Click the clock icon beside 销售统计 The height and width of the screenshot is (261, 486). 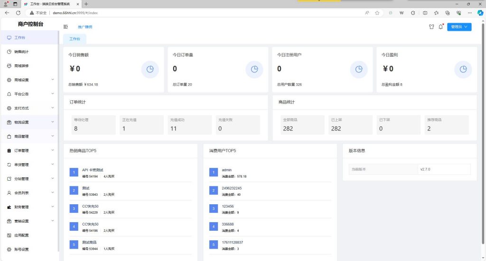[x=9, y=52]
